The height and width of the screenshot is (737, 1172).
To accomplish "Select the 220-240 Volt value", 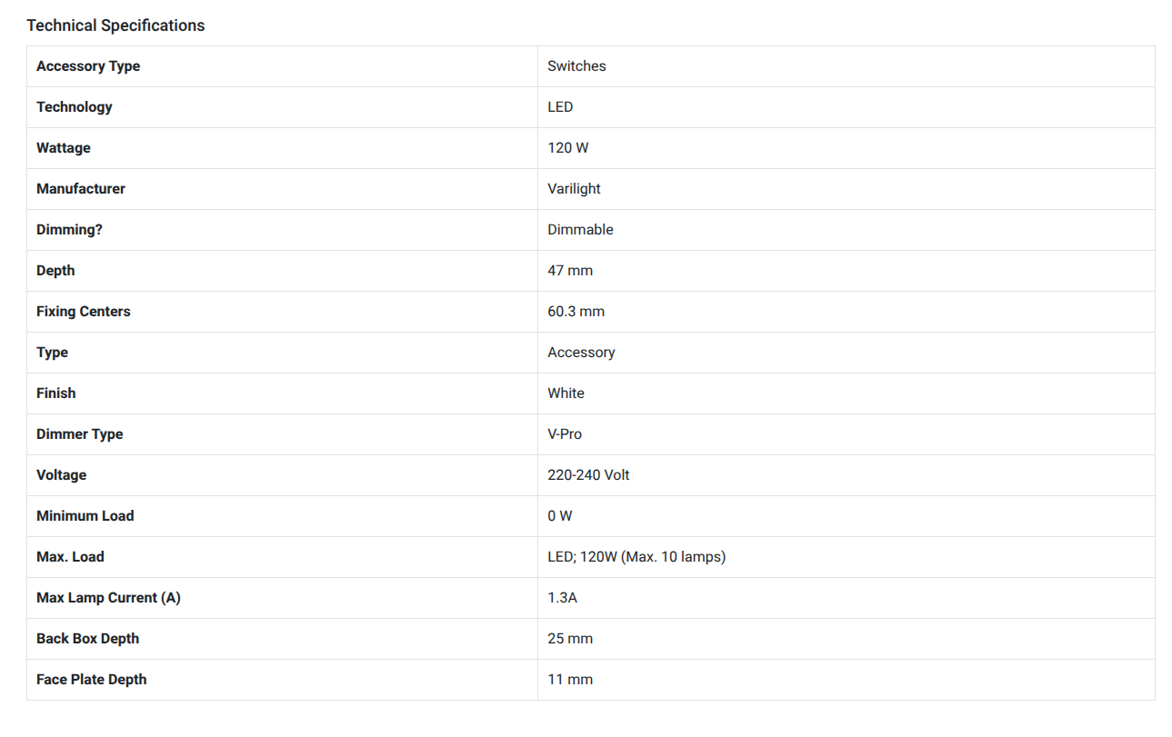I will (588, 475).
